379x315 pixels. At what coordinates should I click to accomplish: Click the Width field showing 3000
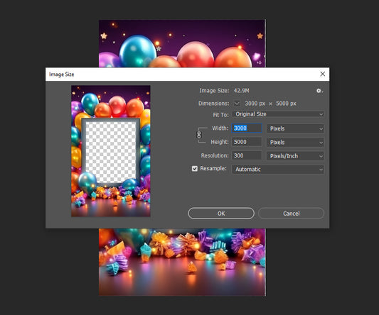tap(247, 128)
